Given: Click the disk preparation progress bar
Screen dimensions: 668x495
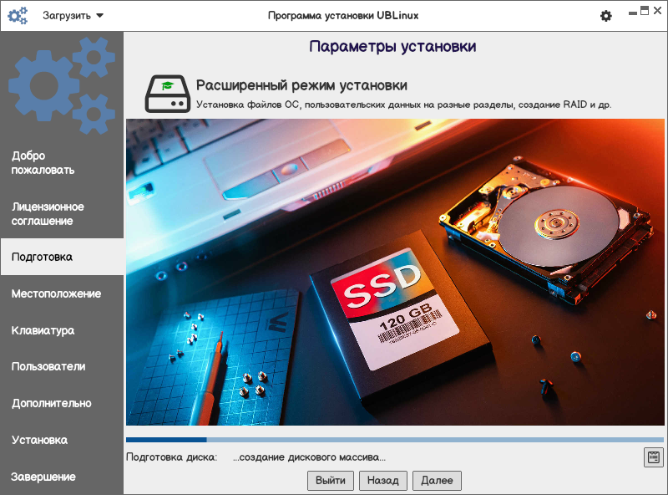Looking at the screenshot, I should (x=395, y=440).
